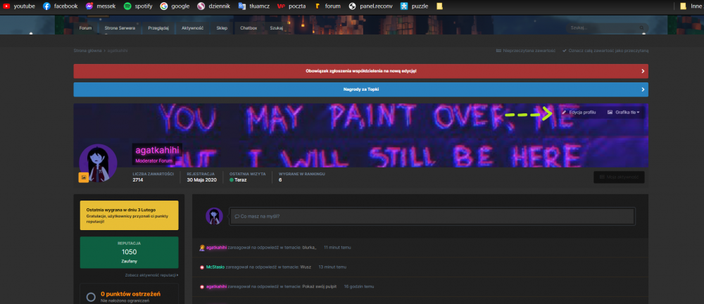Image resolution: width=704 pixels, height=304 pixels.
Task: Open the puzzle bookmark
Action: click(414, 6)
